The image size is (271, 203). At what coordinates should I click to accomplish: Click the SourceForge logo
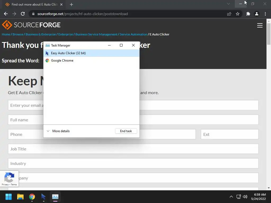(31, 25)
